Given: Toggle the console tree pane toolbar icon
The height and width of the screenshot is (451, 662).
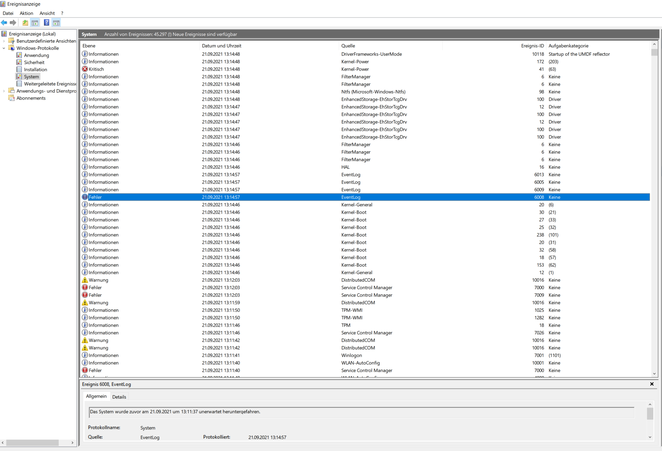Looking at the screenshot, I should click(x=35, y=23).
